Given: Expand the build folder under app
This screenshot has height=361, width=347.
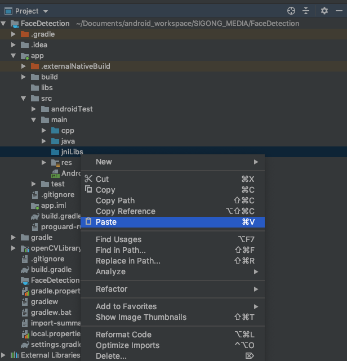Looking at the screenshot, I should (23, 77).
